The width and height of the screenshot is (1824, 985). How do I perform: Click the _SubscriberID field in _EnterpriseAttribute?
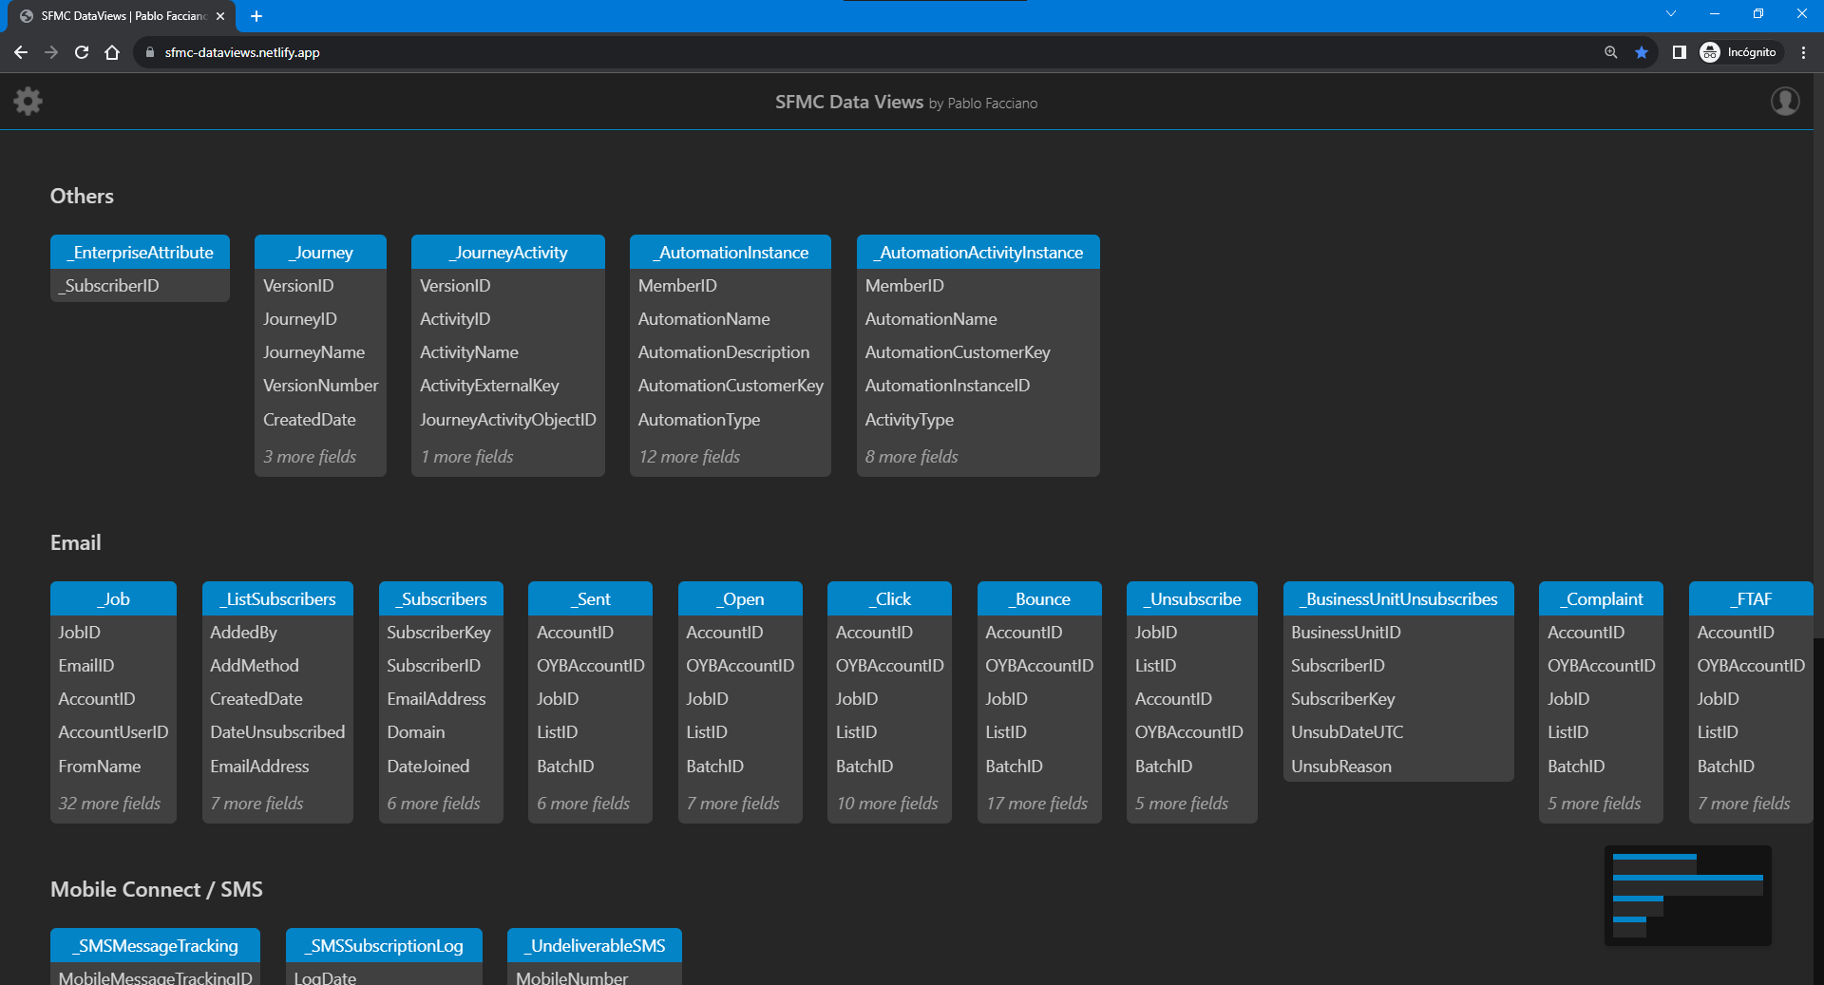click(140, 285)
